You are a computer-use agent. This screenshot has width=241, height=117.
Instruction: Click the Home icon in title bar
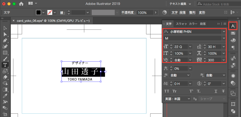coord(21,4)
